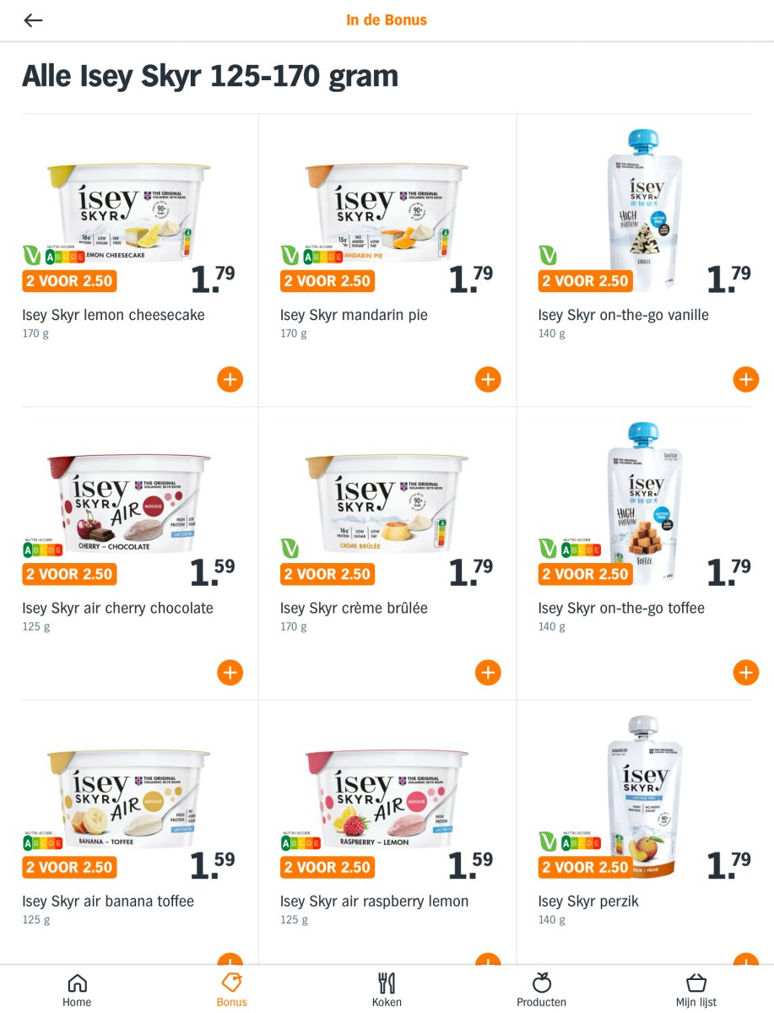Add Isey Skyr air cherry chocolate to basket

(230, 672)
